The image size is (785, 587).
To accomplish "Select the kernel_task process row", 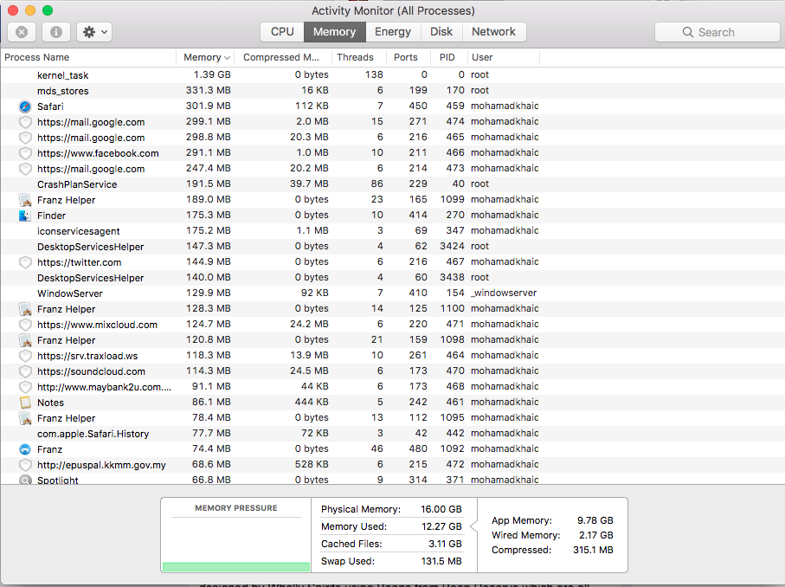I will [393, 75].
